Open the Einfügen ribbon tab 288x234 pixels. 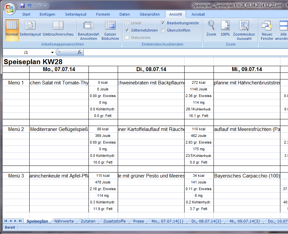point(47,14)
